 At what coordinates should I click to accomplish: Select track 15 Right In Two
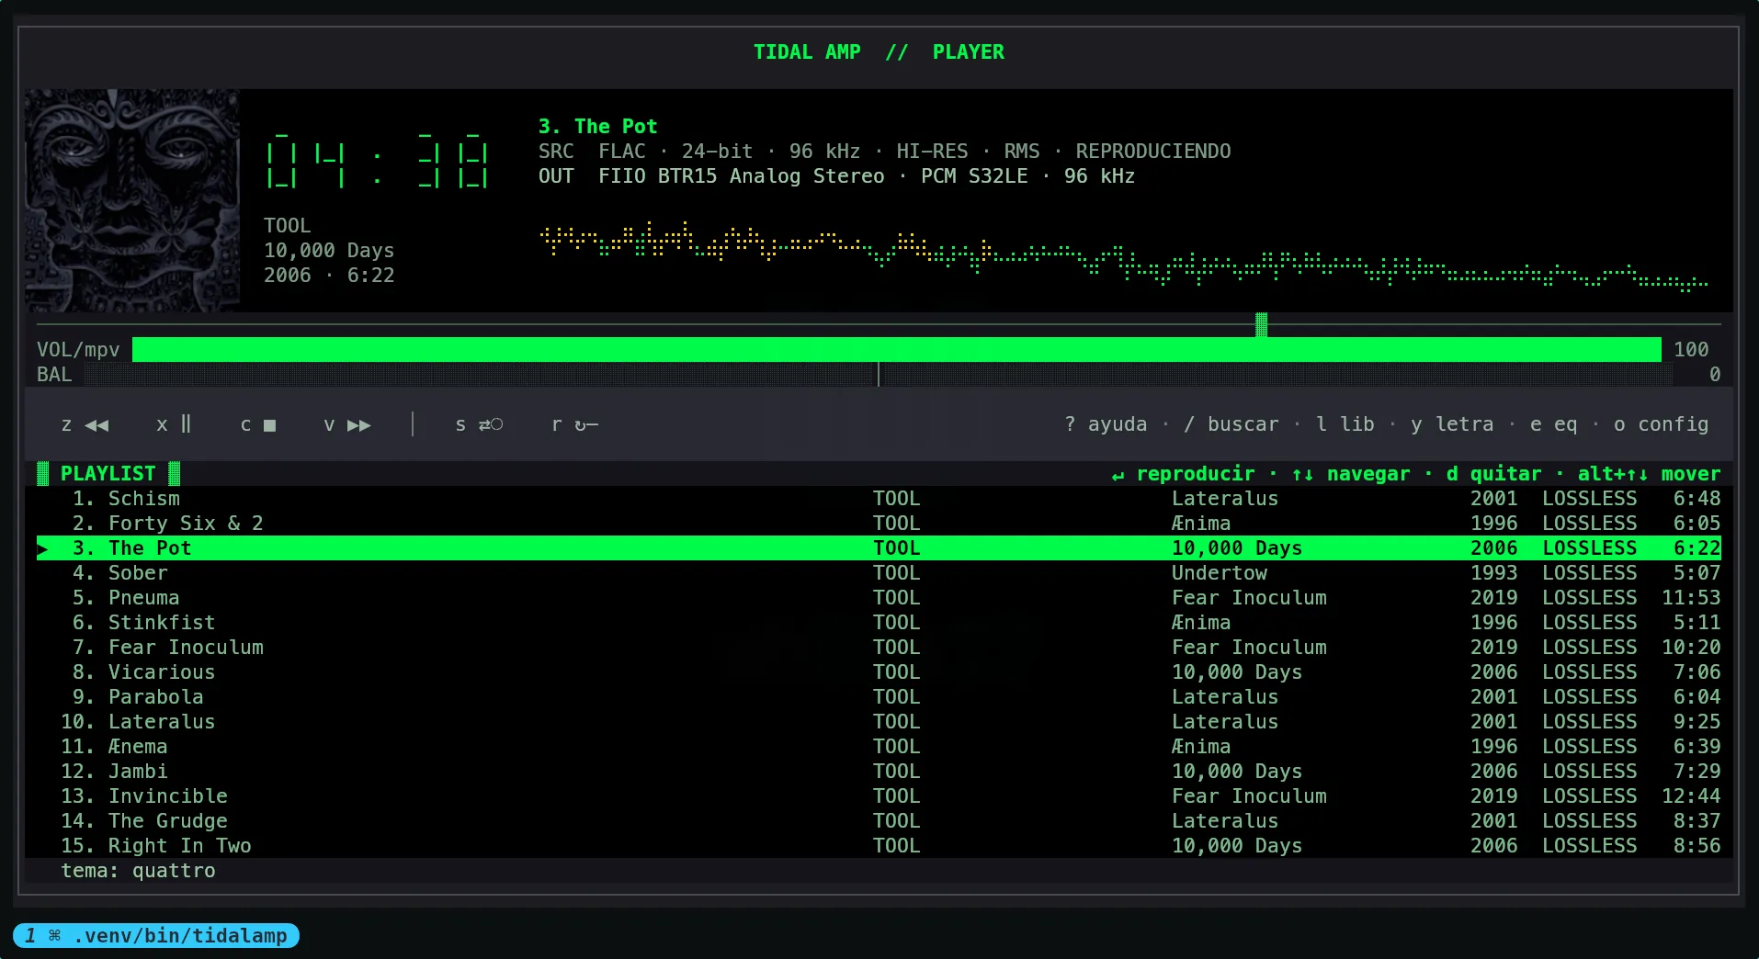879,846
